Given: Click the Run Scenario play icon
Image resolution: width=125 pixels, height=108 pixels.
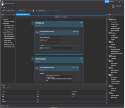Looking at the screenshot, I should (52, 11).
